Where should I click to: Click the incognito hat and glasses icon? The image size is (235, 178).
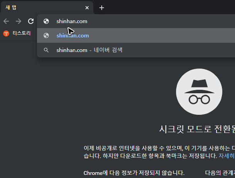(199, 92)
